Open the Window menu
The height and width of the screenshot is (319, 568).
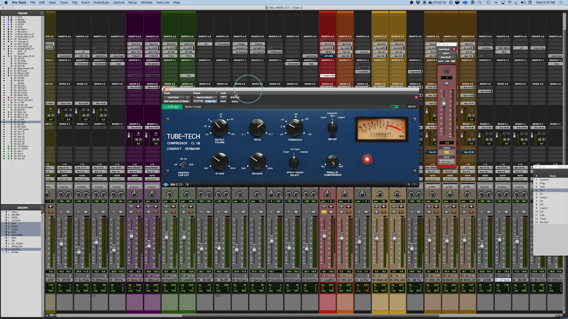coord(146,3)
